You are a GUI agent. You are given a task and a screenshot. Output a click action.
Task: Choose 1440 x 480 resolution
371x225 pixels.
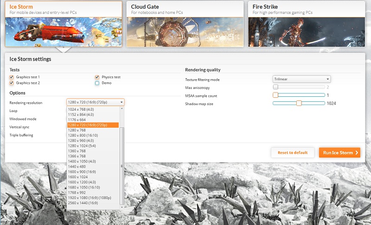click(93, 167)
